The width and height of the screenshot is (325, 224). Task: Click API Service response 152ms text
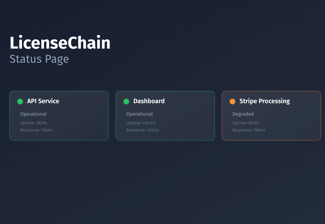tap(36, 130)
